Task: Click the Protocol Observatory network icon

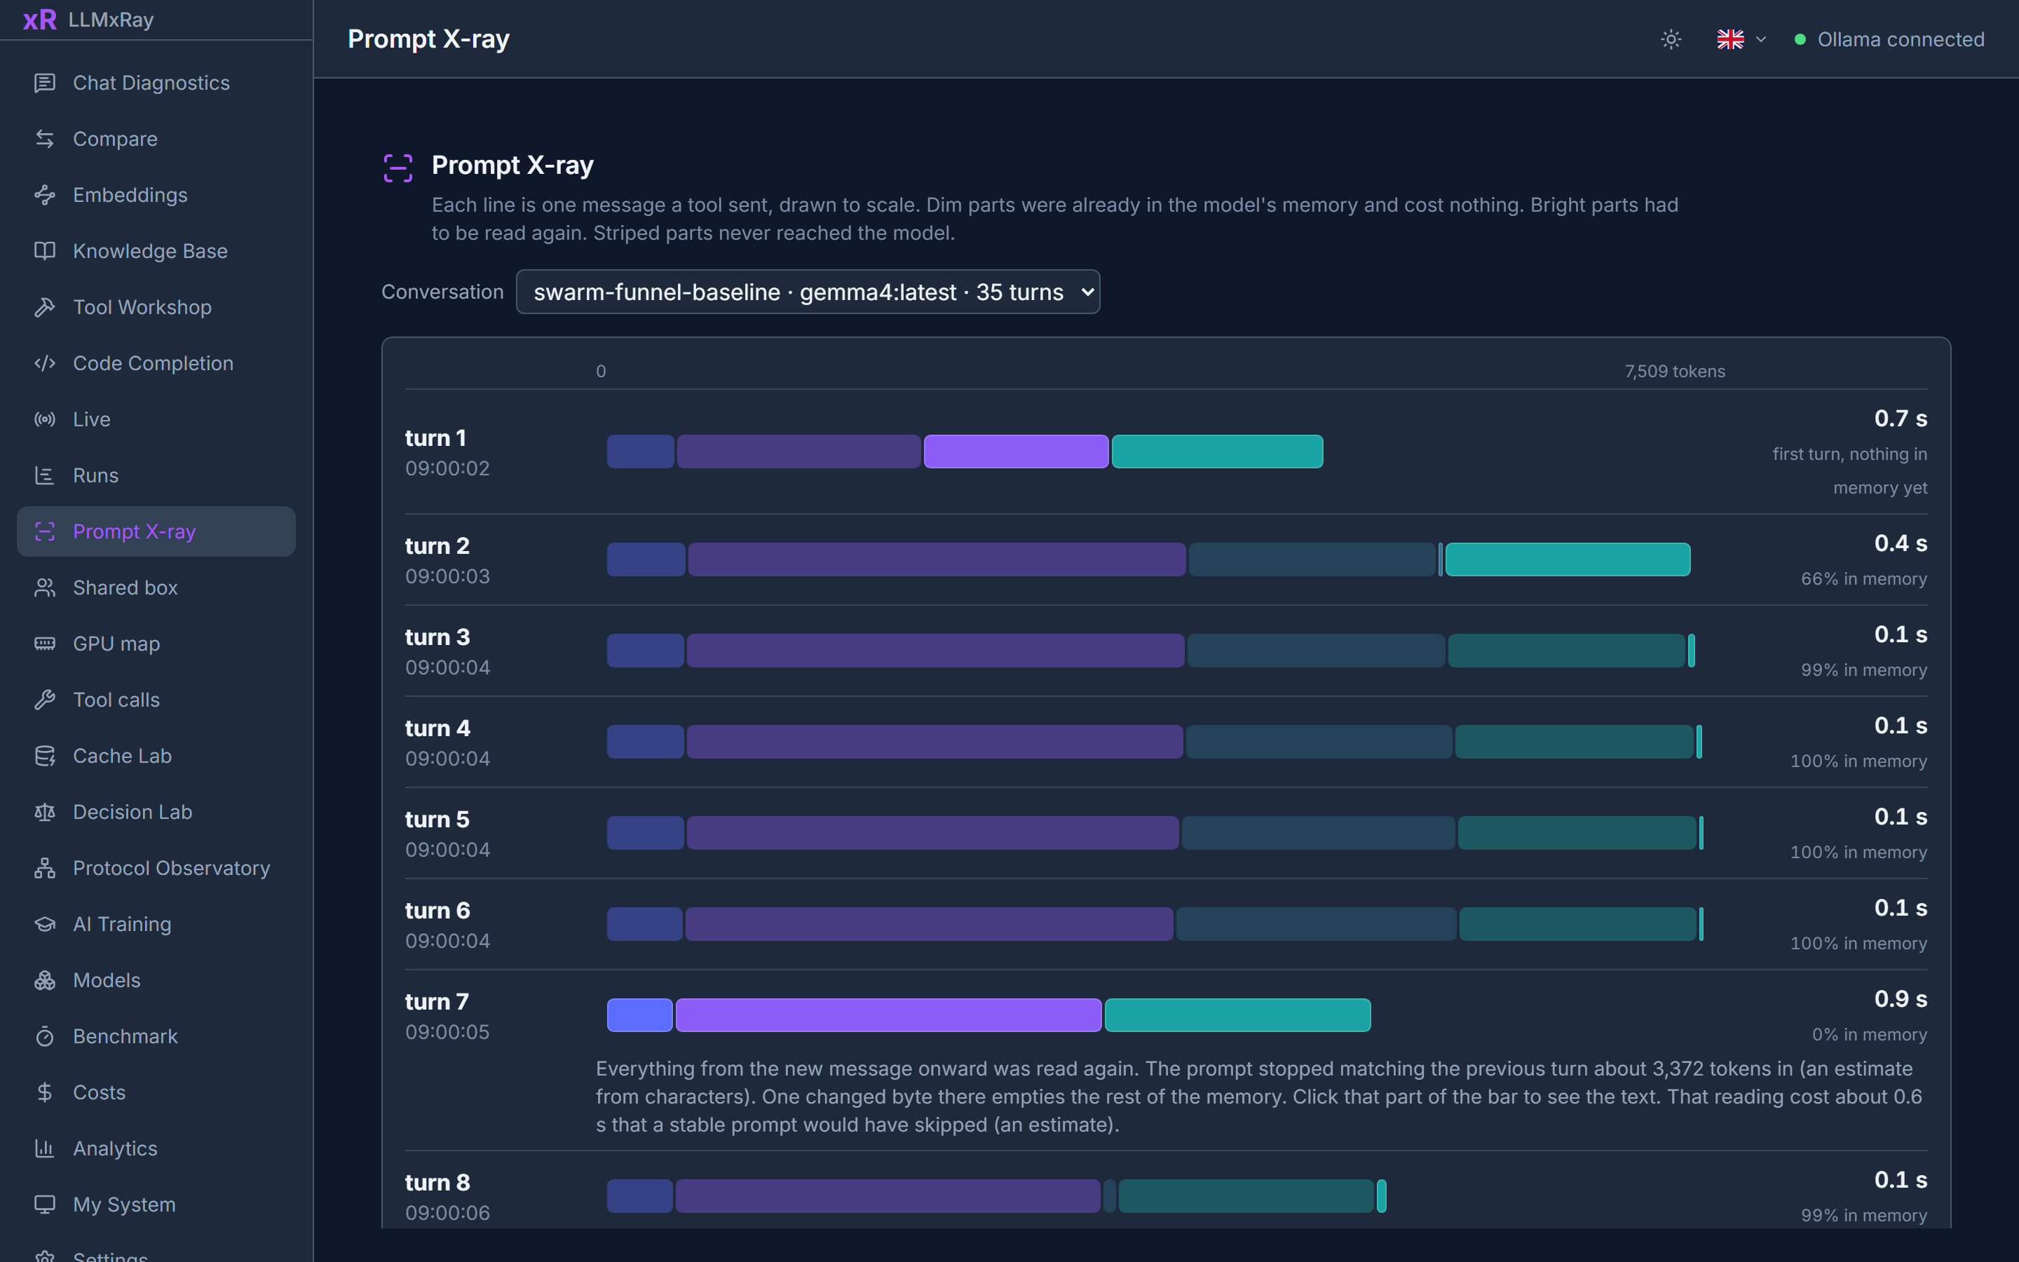Action: (x=45, y=868)
